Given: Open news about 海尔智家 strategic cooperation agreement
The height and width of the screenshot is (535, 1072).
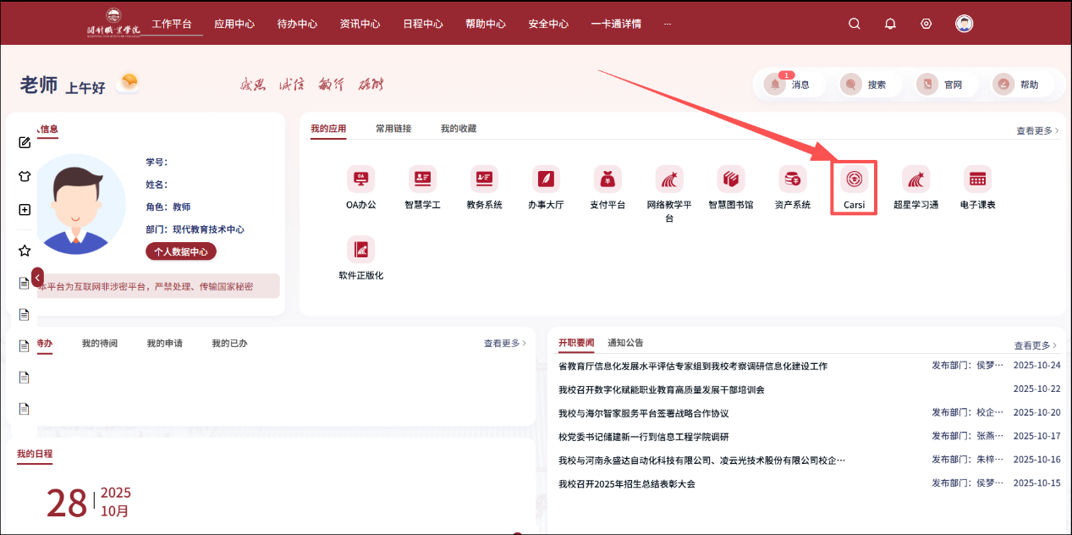Looking at the screenshot, I should (x=643, y=413).
